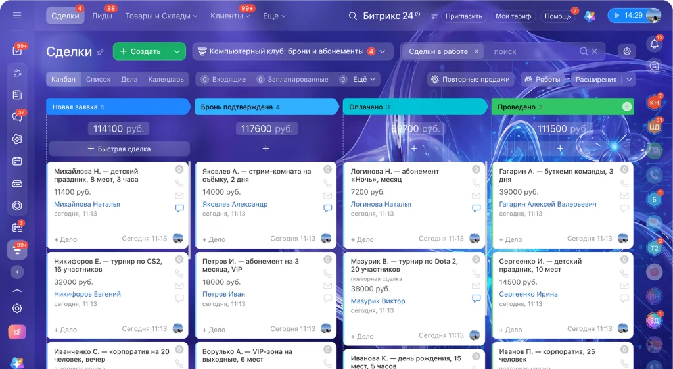Viewport: 673px width, 369px height.
Task: Open the notifications bell icon
Action: tap(654, 43)
